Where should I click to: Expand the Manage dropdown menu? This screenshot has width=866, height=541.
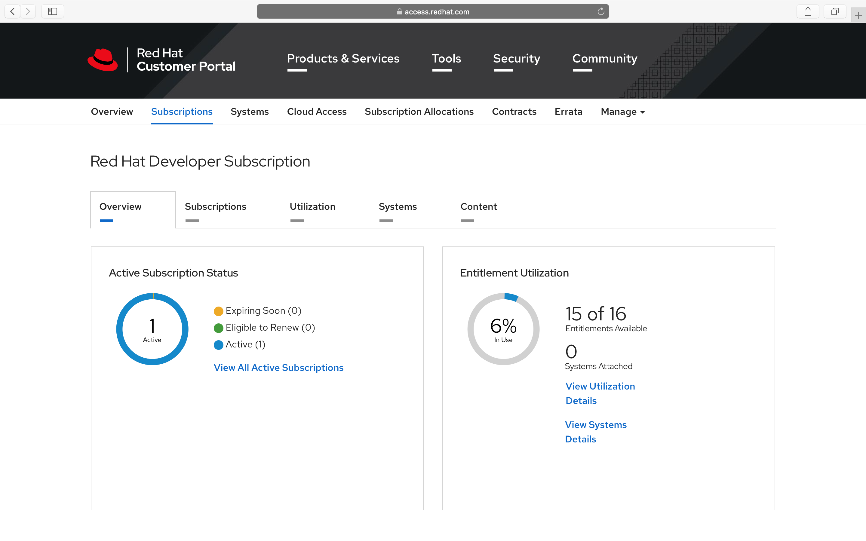[x=623, y=112]
